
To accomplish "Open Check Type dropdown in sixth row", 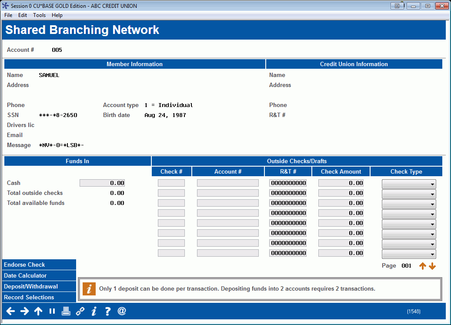I will click(x=409, y=234).
